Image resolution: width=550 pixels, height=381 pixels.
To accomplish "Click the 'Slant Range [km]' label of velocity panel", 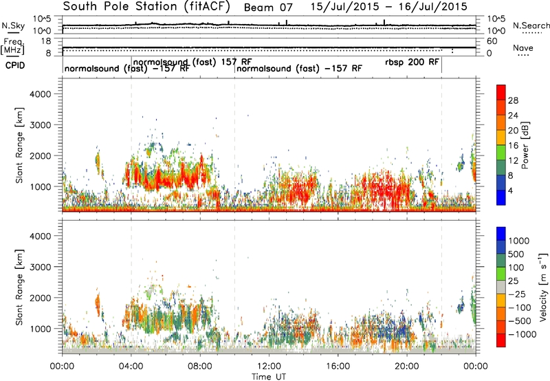I will [x=19, y=287].
